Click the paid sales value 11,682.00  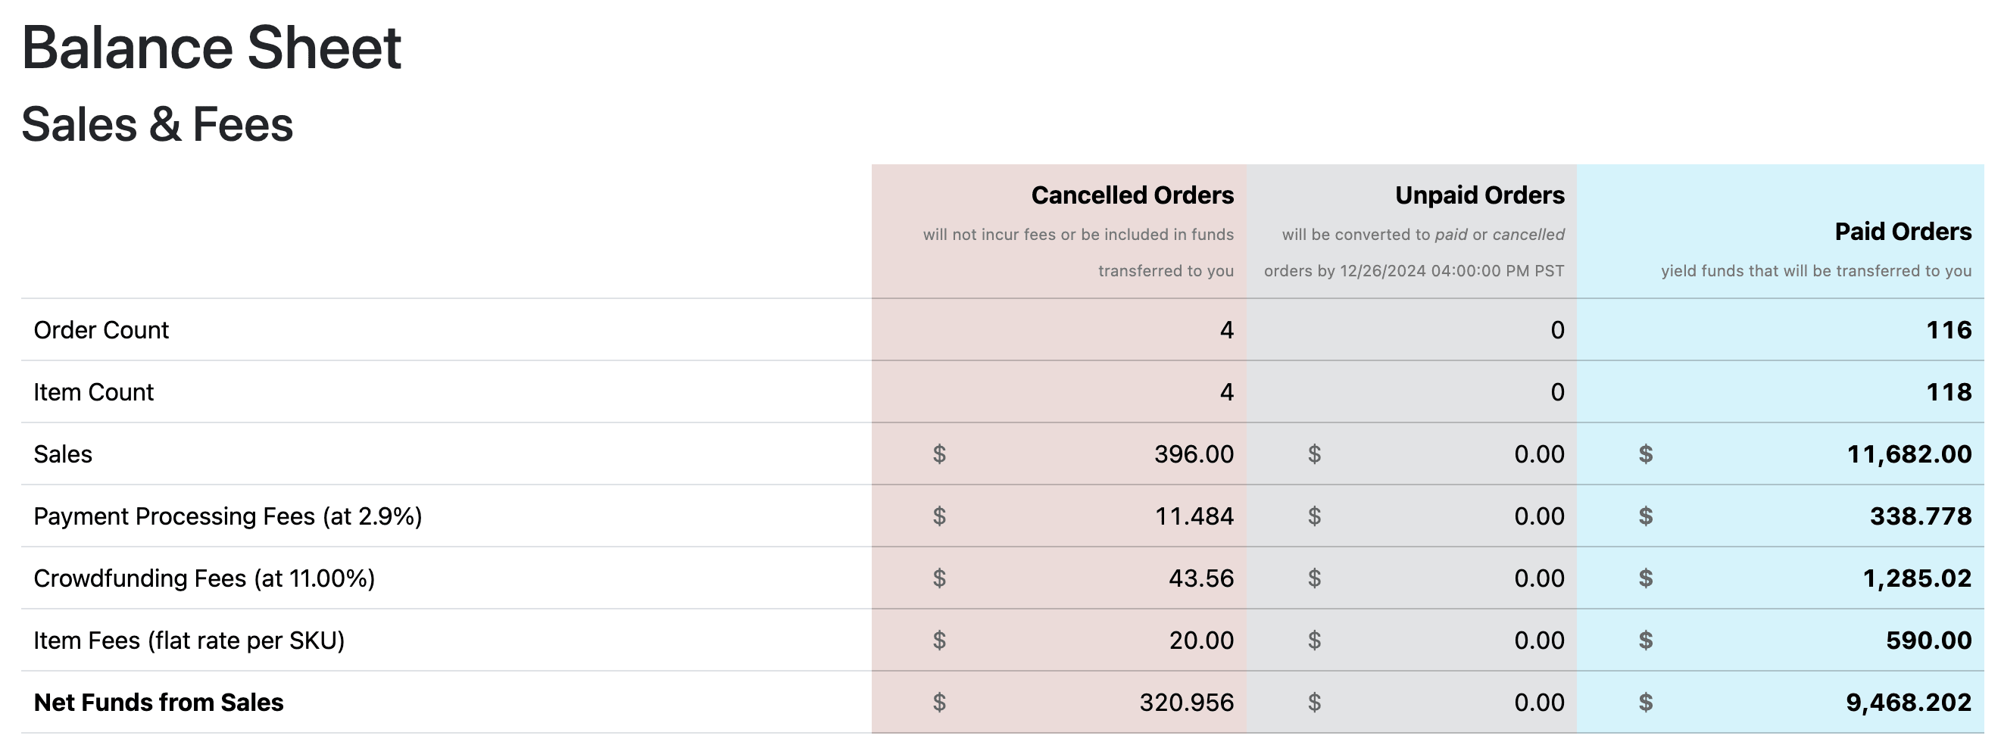[x=1909, y=454]
